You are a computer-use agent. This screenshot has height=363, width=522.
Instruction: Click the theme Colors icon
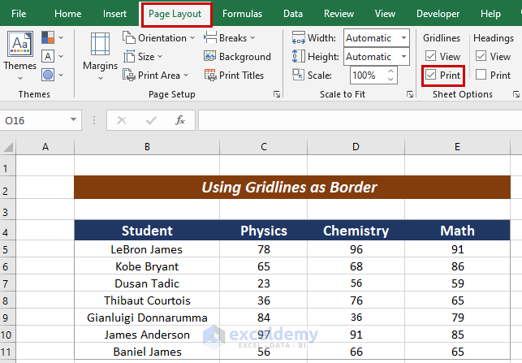[50, 37]
